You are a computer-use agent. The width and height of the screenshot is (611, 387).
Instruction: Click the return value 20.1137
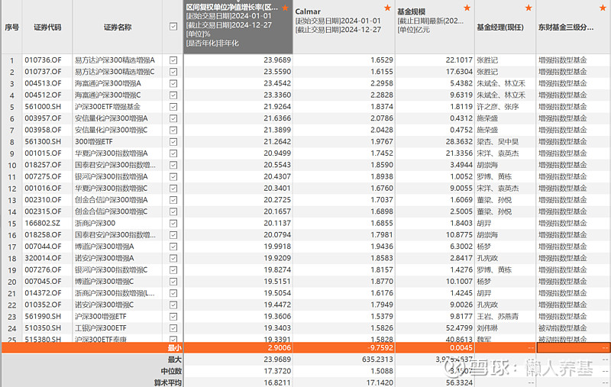(277, 223)
